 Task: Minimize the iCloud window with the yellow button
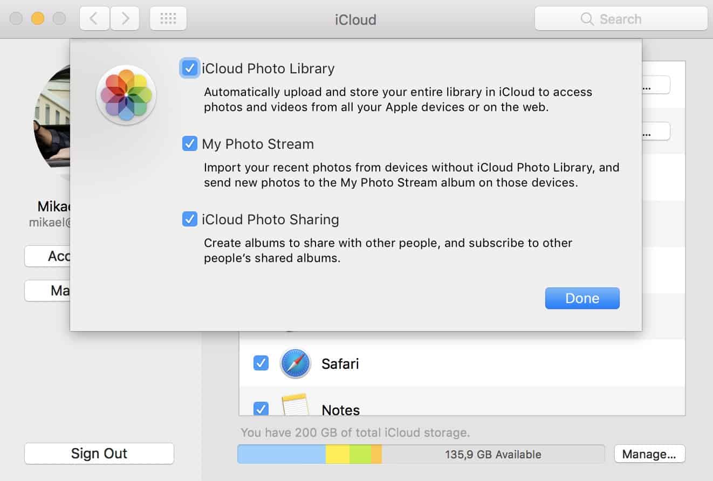pos(38,19)
